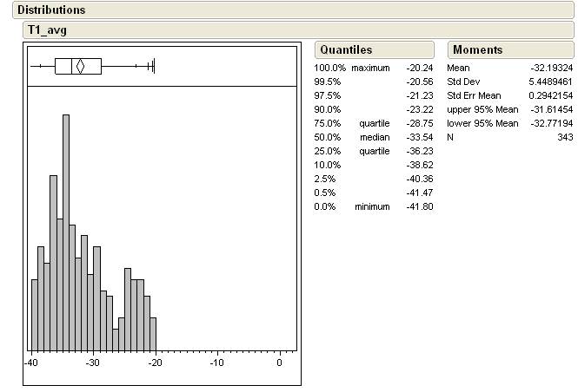578x392 pixels.
Task: Click the rightmost histogram bar near -20
Action: coord(153,333)
